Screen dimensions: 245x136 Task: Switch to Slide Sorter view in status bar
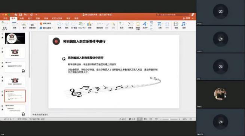pos(145,119)
